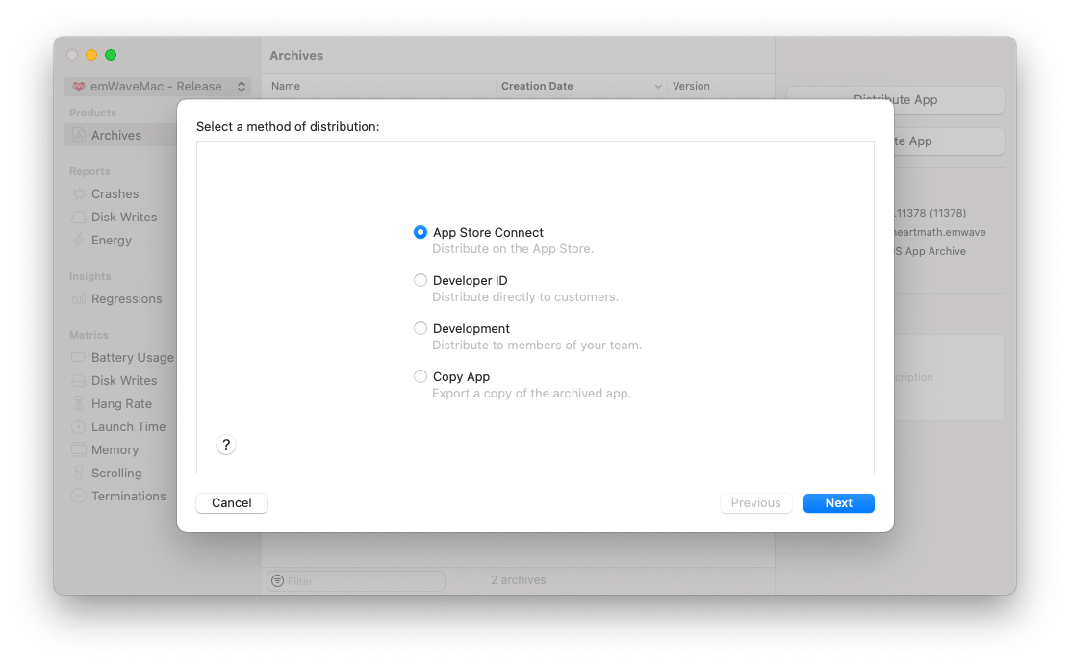Open help with the question mark button
1070x666 pixels.
(x=226, y=445)
